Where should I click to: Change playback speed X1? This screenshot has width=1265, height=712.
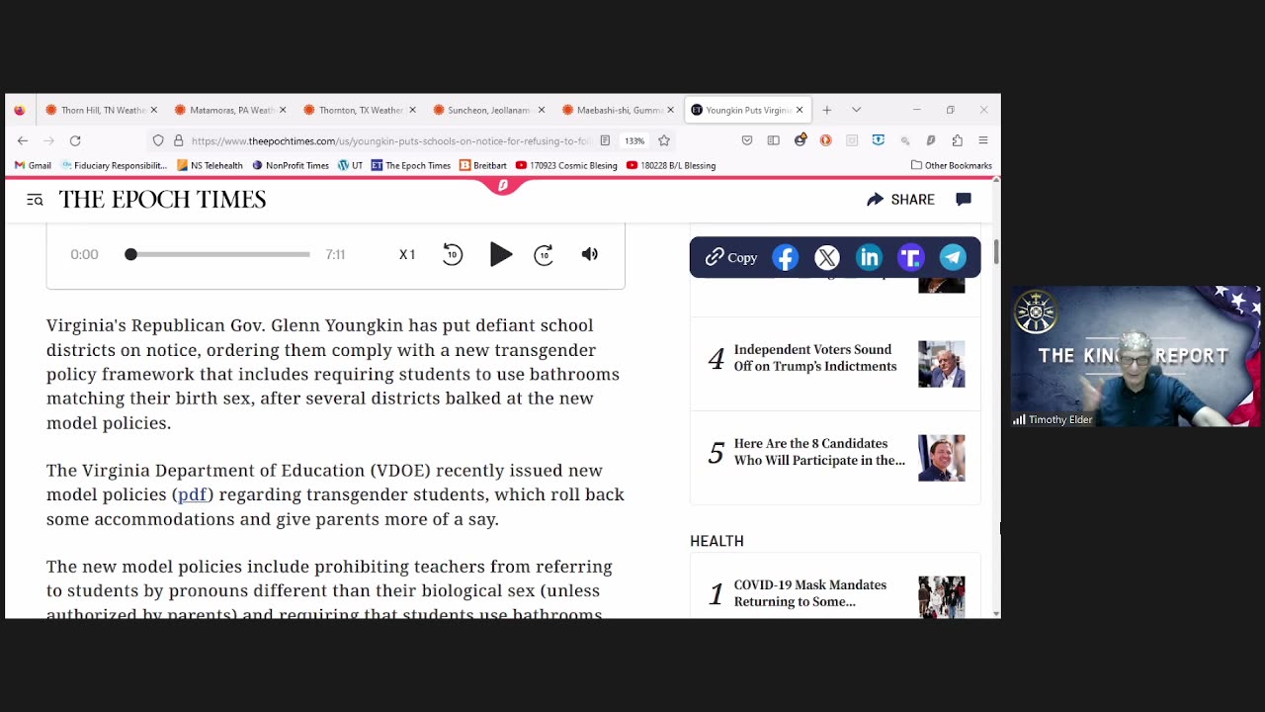[407, 254]
